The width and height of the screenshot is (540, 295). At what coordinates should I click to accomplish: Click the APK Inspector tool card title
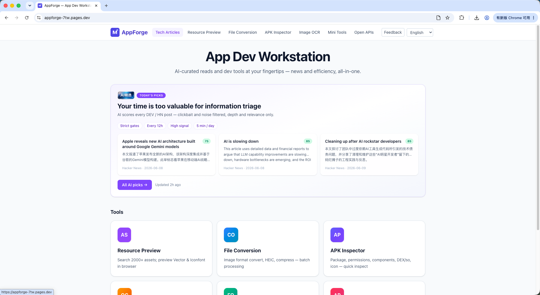pyautogui.click(x=348, y=251)
